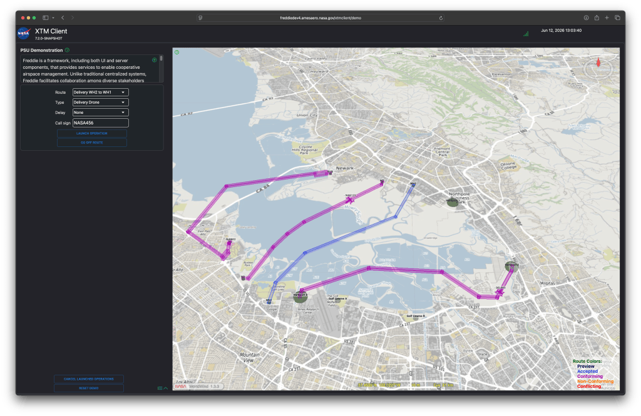The image size is (641, 416).
Task: Toggle Safari sidebar icon
Action: tap(46, 18)
